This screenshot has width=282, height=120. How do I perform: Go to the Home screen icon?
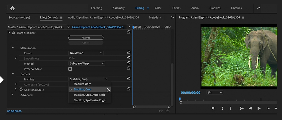(x=13, y=8)
